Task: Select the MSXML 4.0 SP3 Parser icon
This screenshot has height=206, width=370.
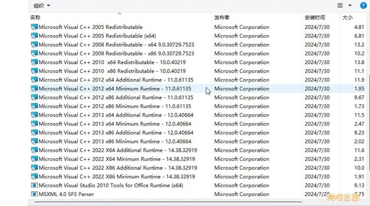Action: 34,194
